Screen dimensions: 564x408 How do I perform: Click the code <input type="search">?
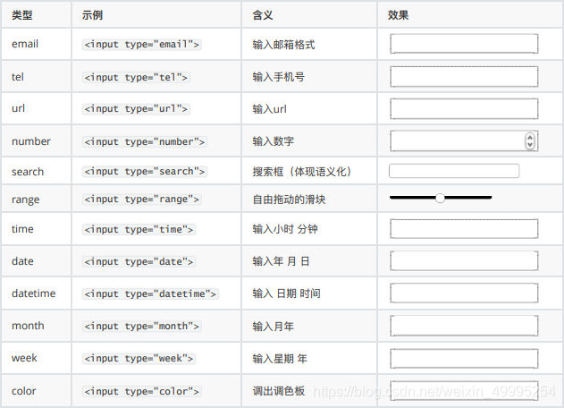click(145, 172)
